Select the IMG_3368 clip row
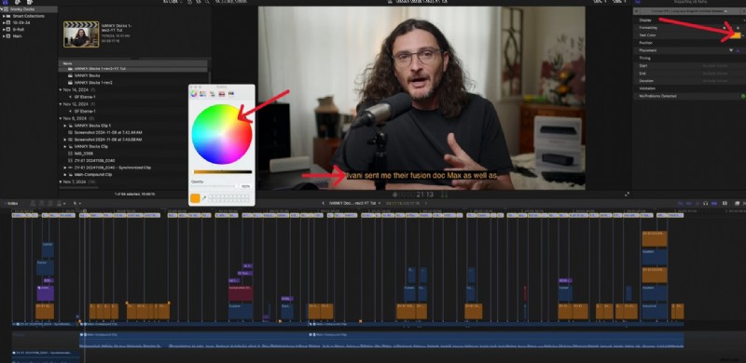The height and width of the screenshot is (363, 746). click(x=83, y=154)
